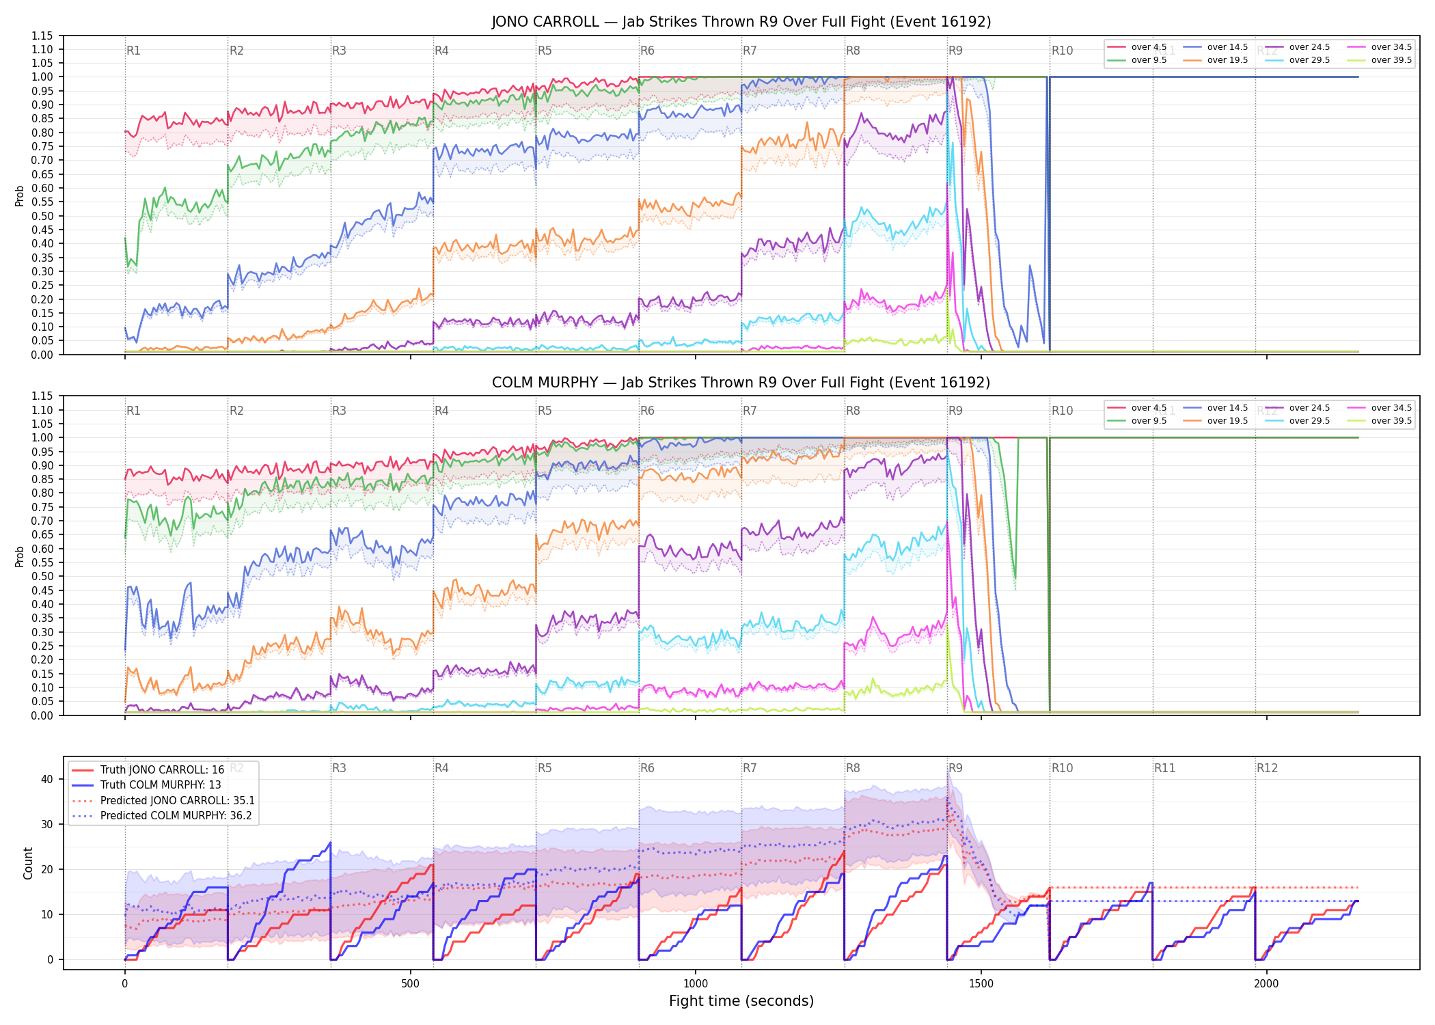
Task: Click the 'Prob' y-axis label of top chart
Action: click(x=19, y=196)
